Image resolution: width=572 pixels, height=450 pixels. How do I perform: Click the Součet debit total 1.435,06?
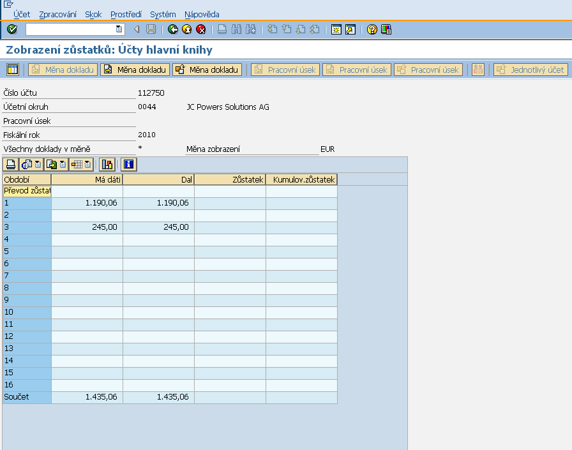click(x=101, y=397)
